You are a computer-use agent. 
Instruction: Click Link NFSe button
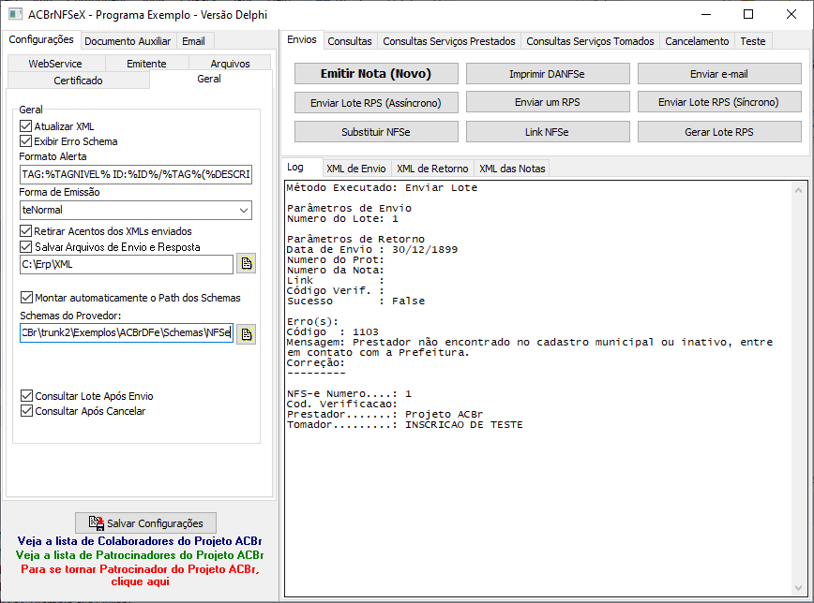(x=547, y=132)
